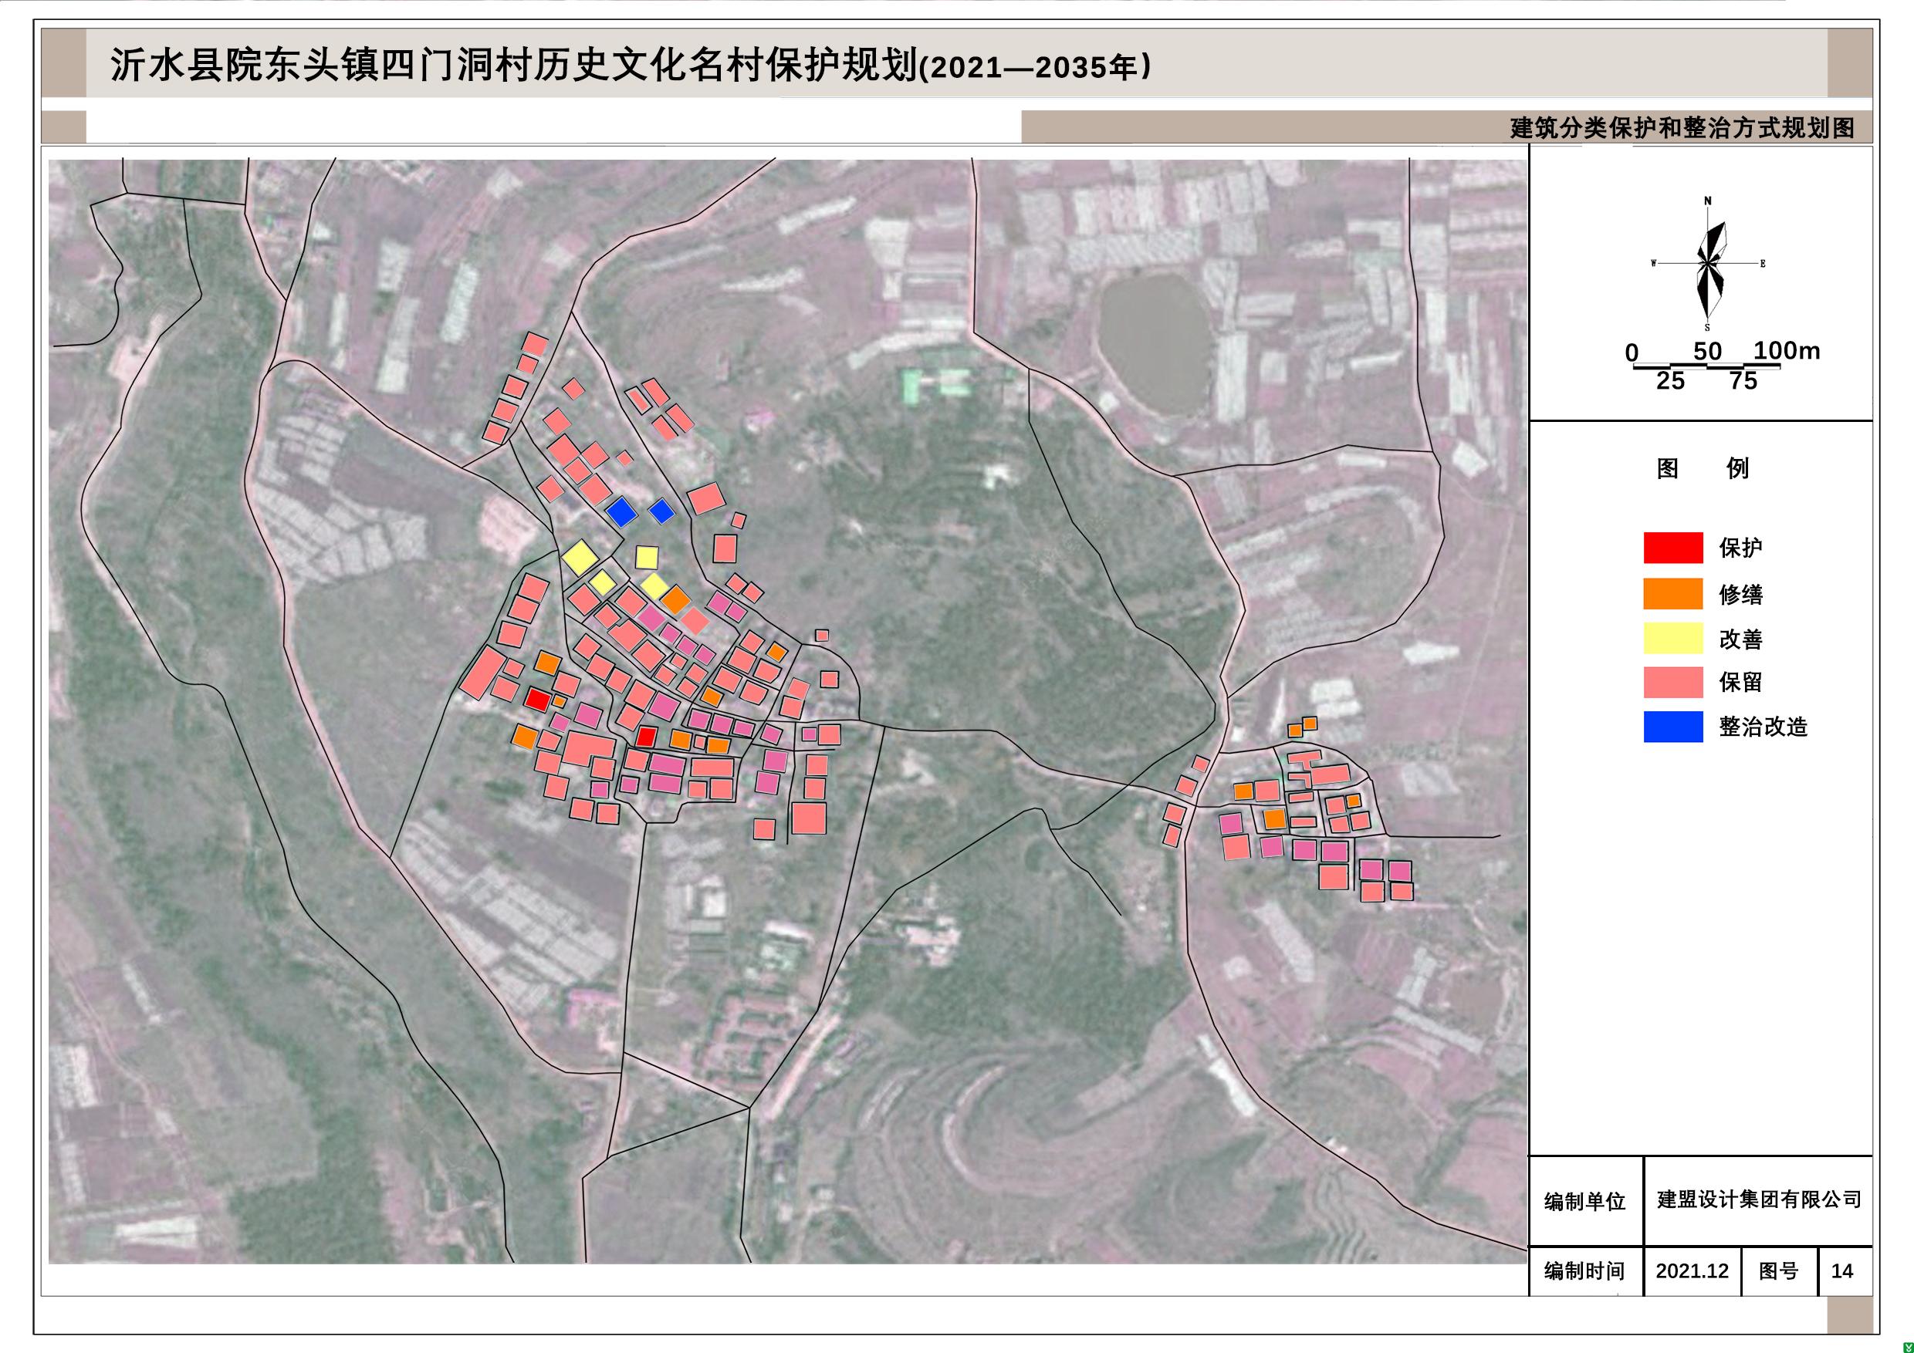Pick the yellow 改善 legend swatch

pos(1673,638)
